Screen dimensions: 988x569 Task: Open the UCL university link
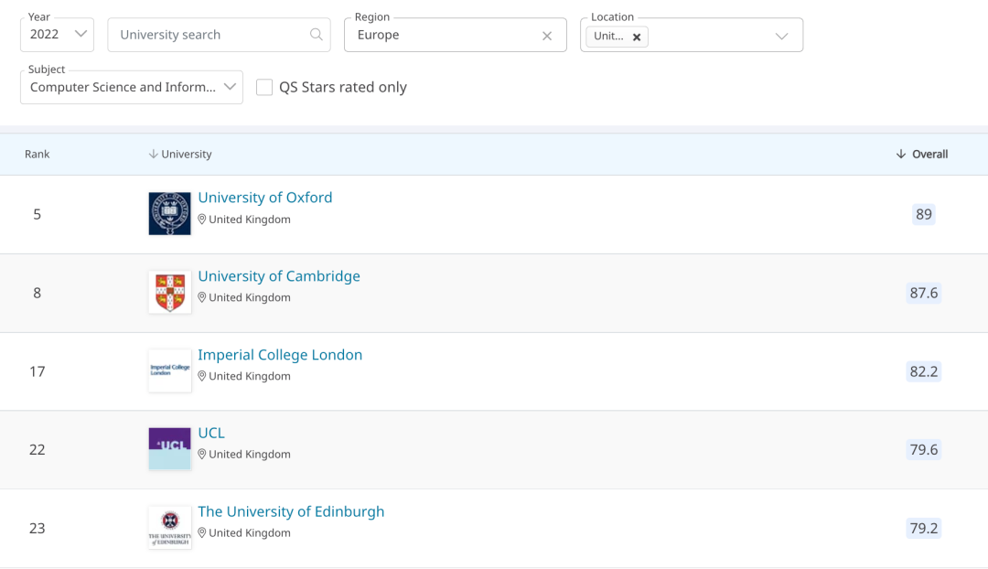point(211,433)
